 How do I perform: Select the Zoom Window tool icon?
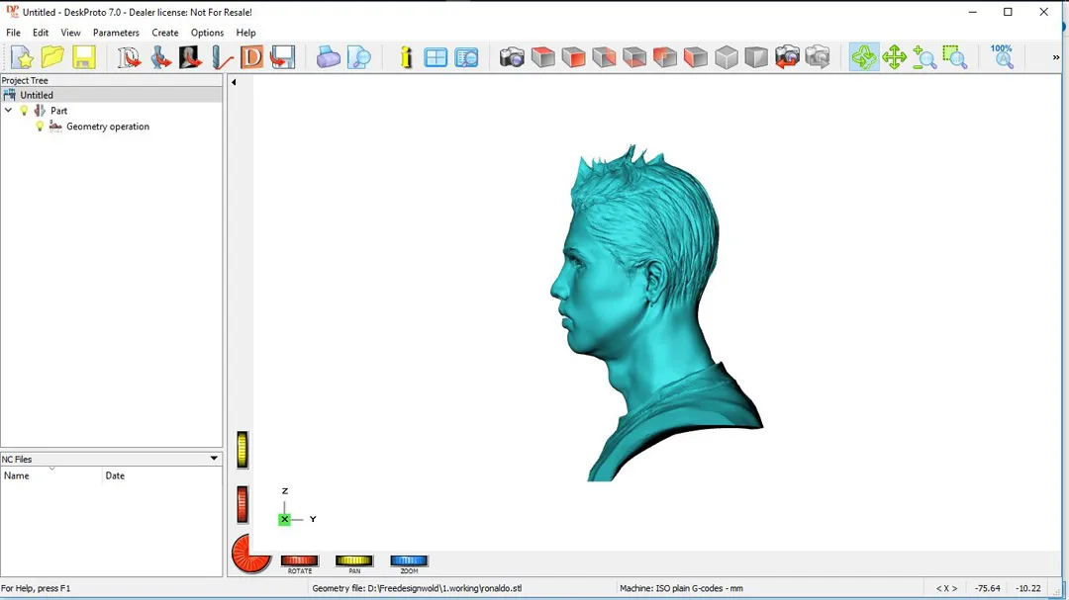coord(955,57)
